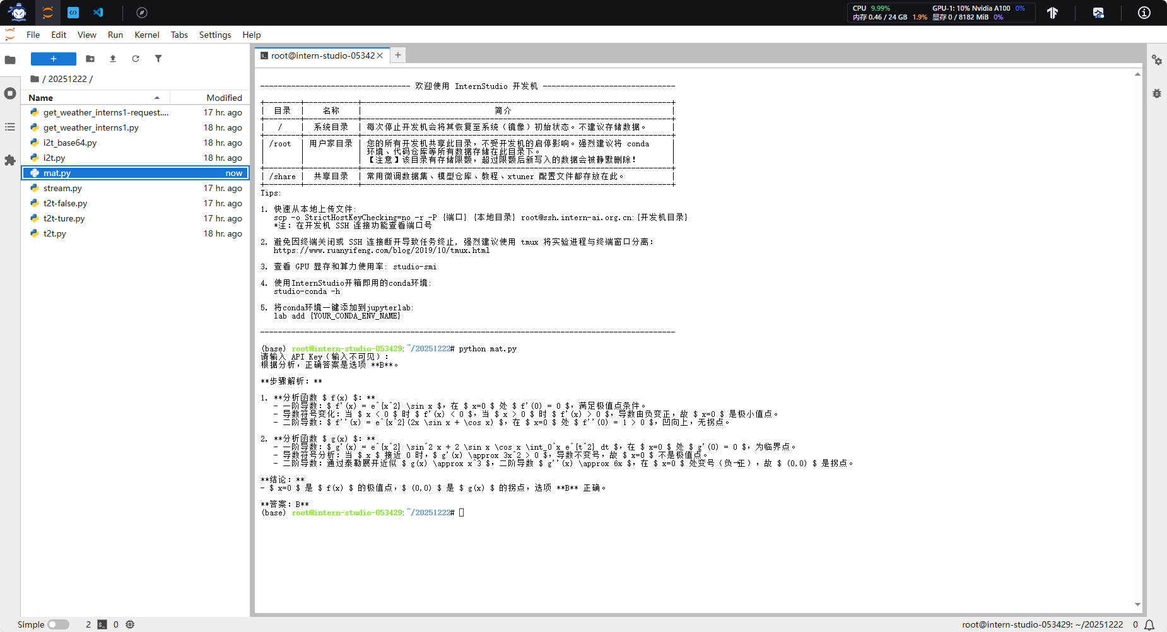Viewport: 1167px width, 632px height.
Task: Sort files by Name column header
Action: tap(41, 98)
